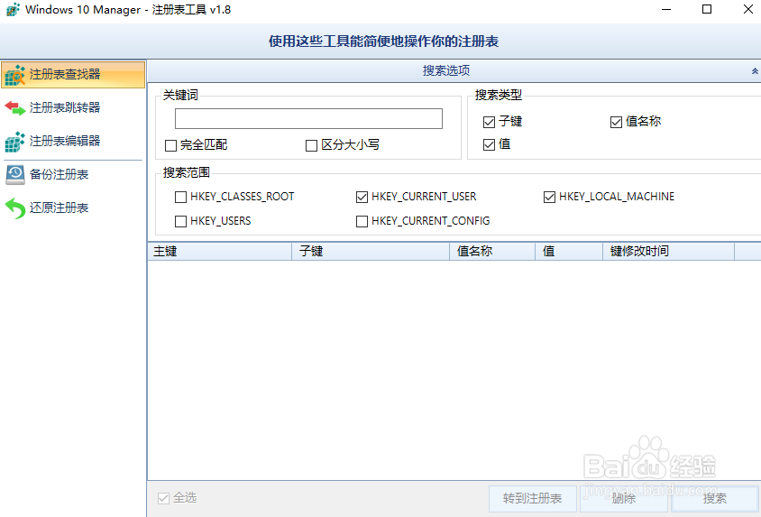Minimize the Windows 10 Manager window

[666, 9]
